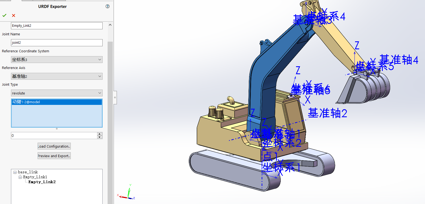The image size is (425, 204).
Task: Cancel with the red X icon
Action: point(14,16)
